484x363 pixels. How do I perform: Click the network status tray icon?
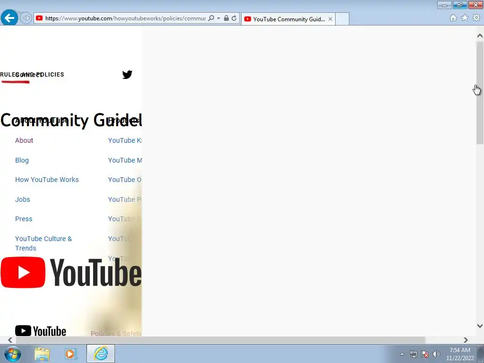pos(413,354)
